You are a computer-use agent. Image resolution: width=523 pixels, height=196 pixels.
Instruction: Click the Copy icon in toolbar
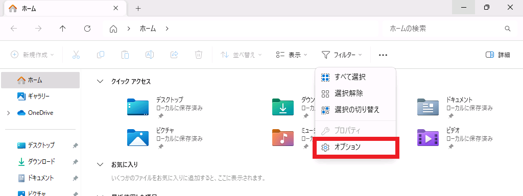[x=101, y=55]
